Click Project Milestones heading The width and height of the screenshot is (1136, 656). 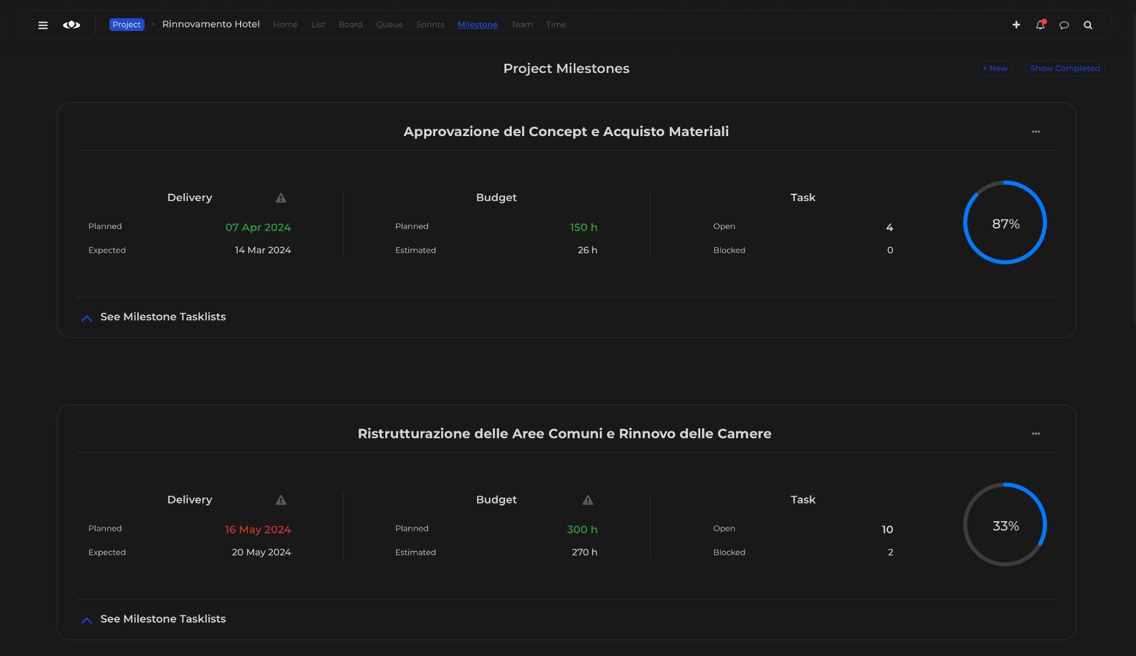click(x=566, y=69)
